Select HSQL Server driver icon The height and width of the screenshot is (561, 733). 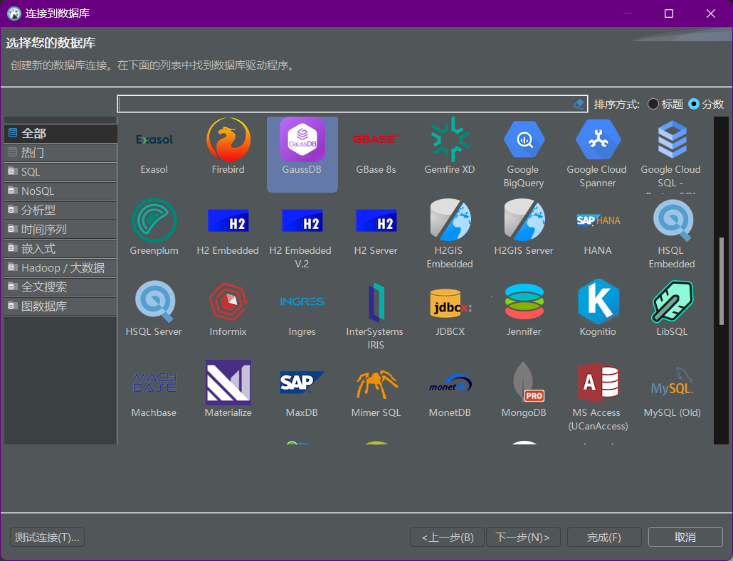(154, 309)
